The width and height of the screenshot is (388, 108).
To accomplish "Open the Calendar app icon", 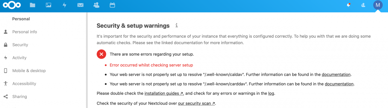I will (x=112, y=5).
